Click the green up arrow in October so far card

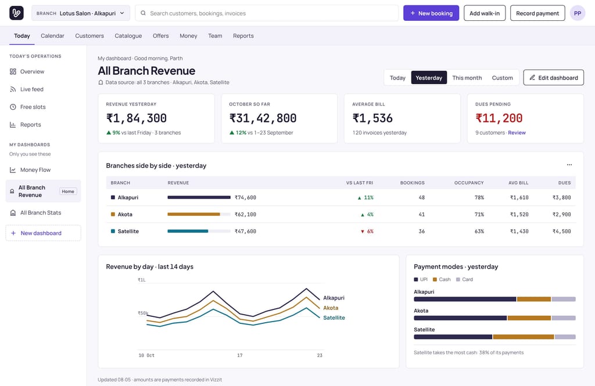point(232,133)
